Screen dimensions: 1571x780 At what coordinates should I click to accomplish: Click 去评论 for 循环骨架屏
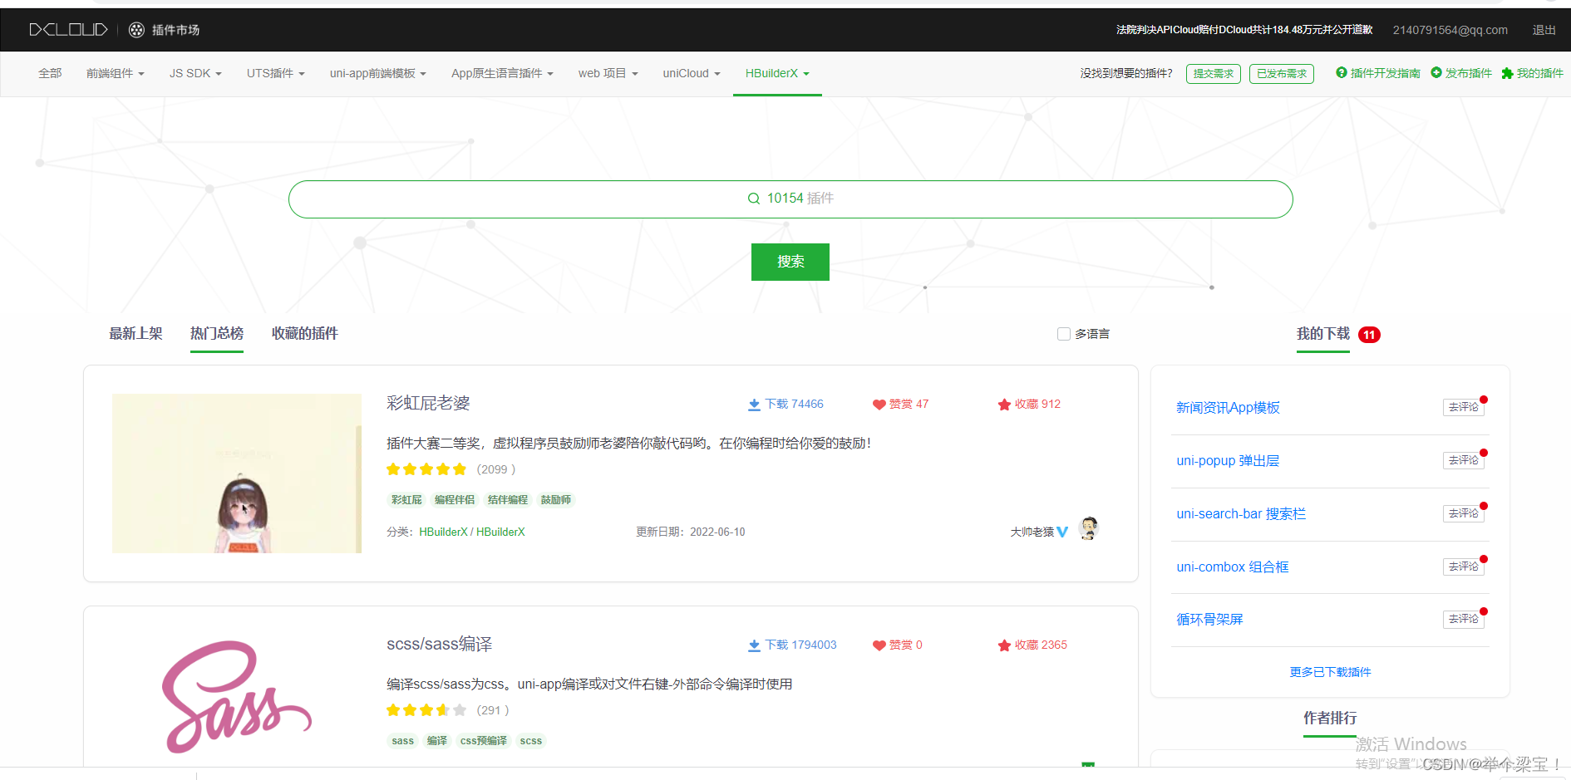point(1464,619)
